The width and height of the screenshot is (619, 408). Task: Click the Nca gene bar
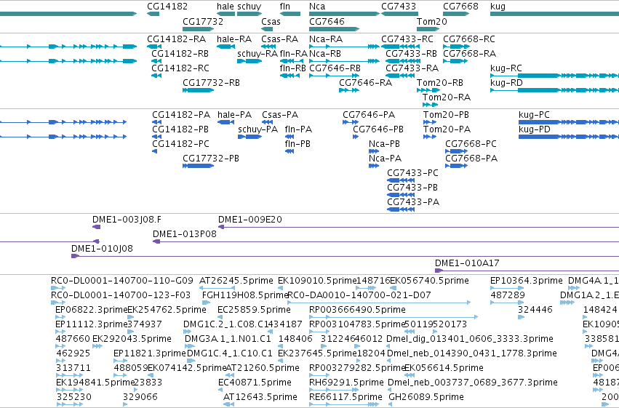(x=344, y=14)
